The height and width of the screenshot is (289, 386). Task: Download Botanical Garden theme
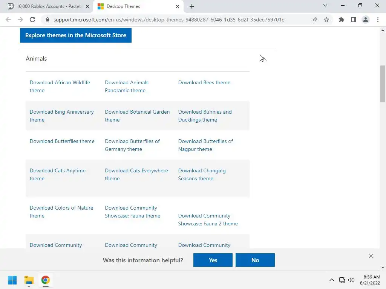[137, 116]
